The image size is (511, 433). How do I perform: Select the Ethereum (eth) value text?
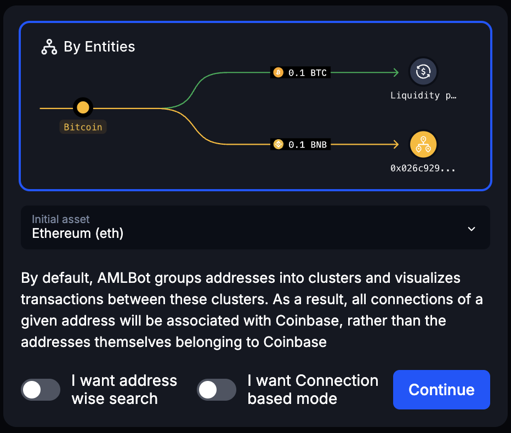(x=78, y=233)
